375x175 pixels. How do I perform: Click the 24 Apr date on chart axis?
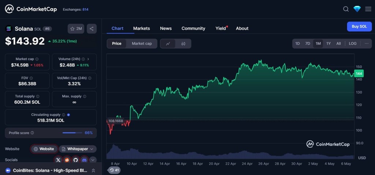[x=247, y=164]
